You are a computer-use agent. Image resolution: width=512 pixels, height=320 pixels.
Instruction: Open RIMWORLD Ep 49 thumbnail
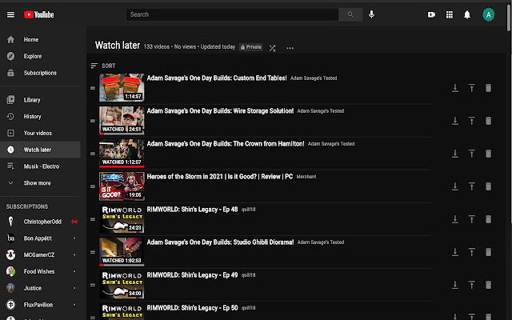[x=122, y=285]
